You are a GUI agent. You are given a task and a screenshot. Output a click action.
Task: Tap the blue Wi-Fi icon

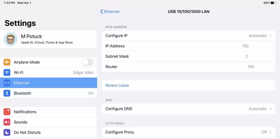click(7, 73)
